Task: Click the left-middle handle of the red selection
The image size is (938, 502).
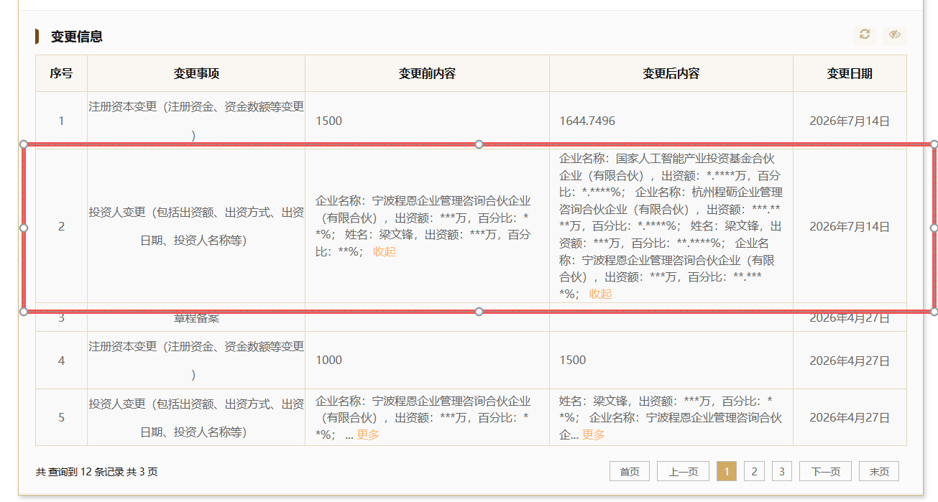Action: click(x=24, y=228)
